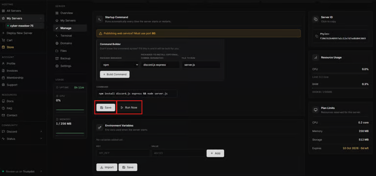Screen dimensions: 376x176
Task: Click the Status pulse icon
Action: coord(3,139)
